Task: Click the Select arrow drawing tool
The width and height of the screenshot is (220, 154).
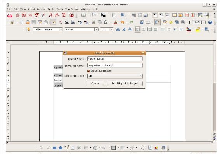Action: (x=41, y=148)
